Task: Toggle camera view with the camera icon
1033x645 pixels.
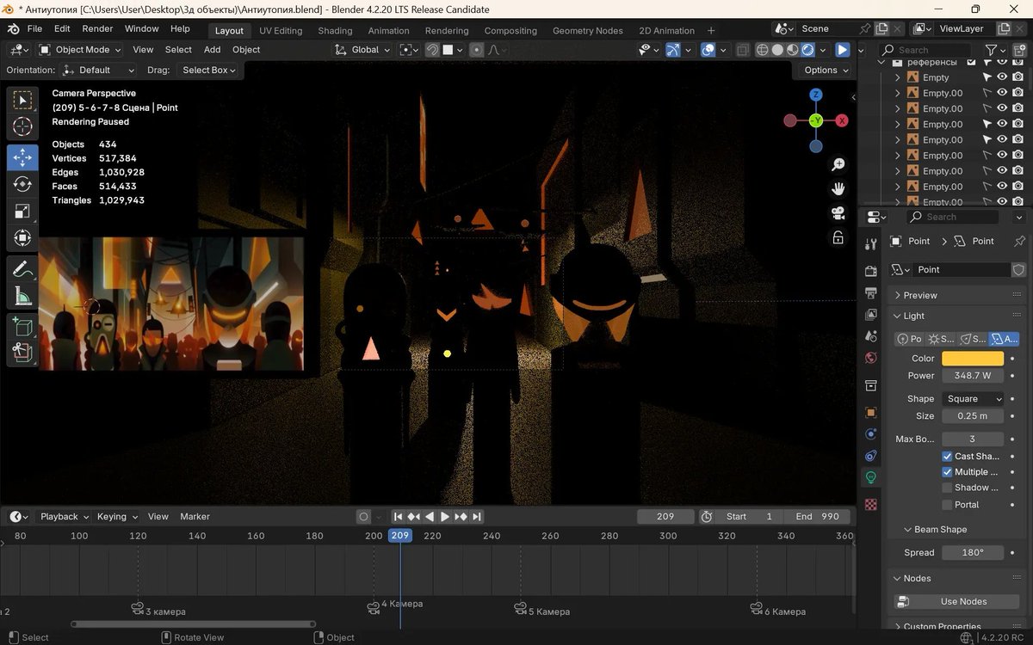Action: tap(838, 213)
